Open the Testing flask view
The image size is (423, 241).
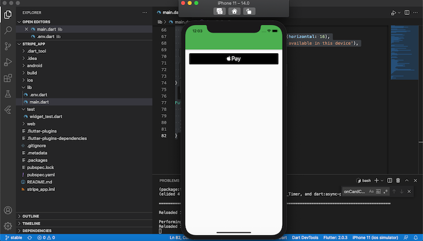tap(8, 94)
